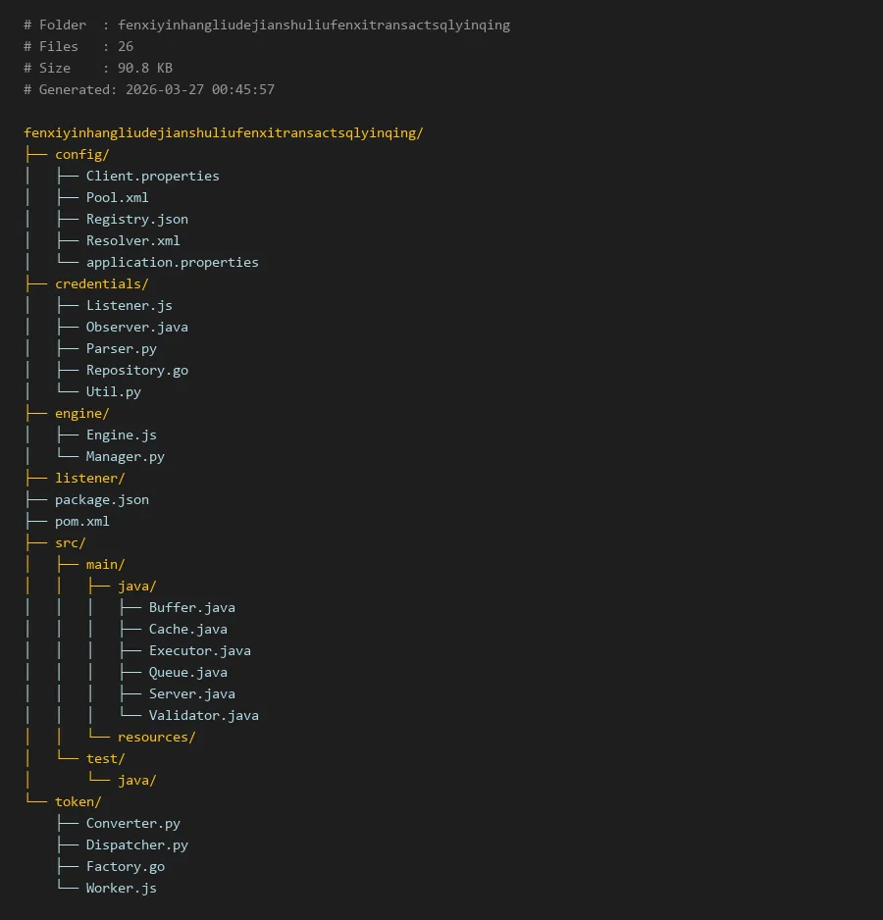Image resolution: width=883 pixels, height=920 pixels.
Task: Select Client.properties file
Action: [x=152, y=176]
